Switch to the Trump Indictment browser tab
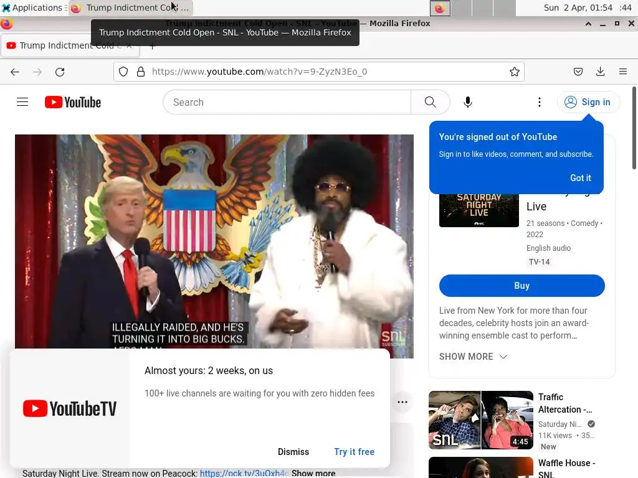The image size is (638, 478). 70,45
